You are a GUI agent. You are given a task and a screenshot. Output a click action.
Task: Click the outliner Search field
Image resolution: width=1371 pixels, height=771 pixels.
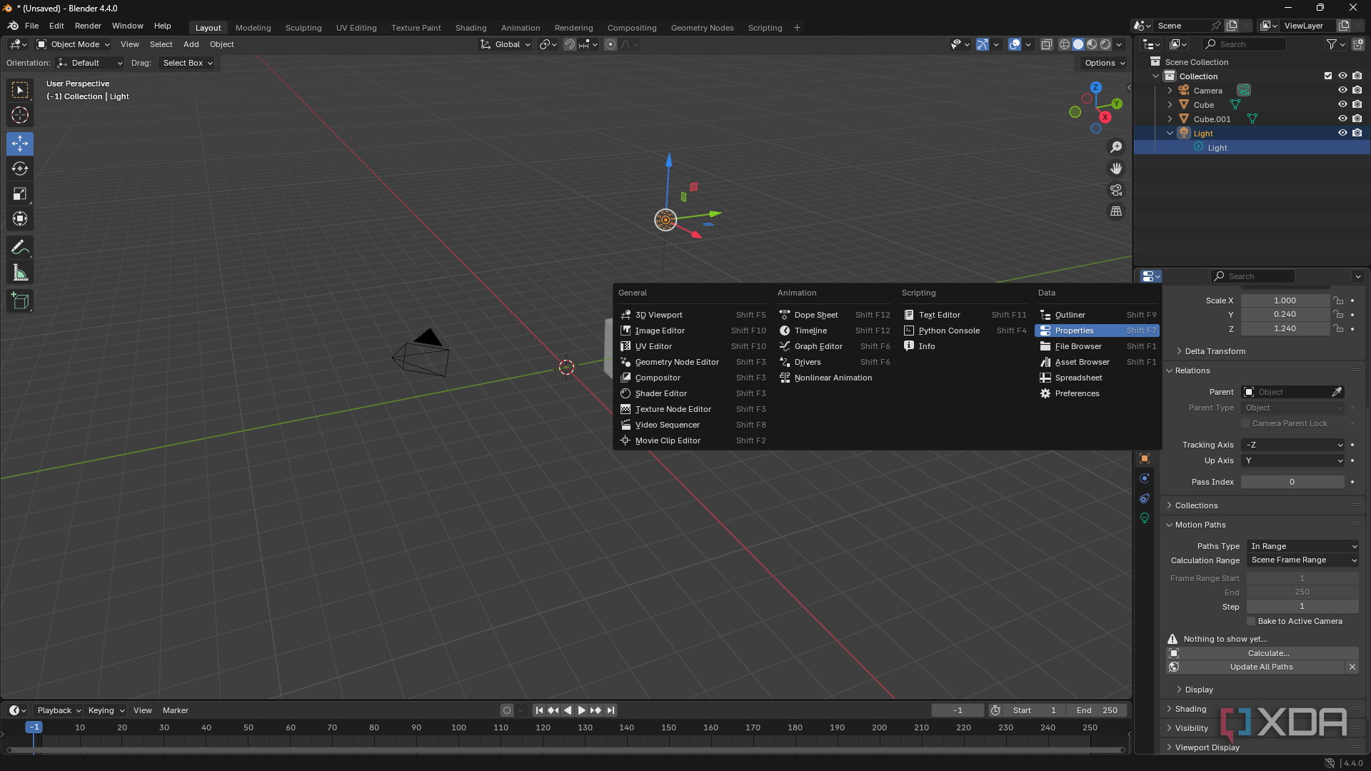click(1244, 44)
